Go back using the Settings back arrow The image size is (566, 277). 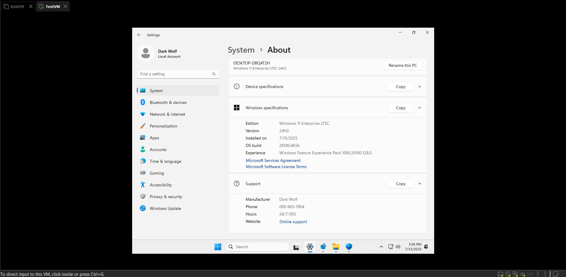[x=139, y=35]
